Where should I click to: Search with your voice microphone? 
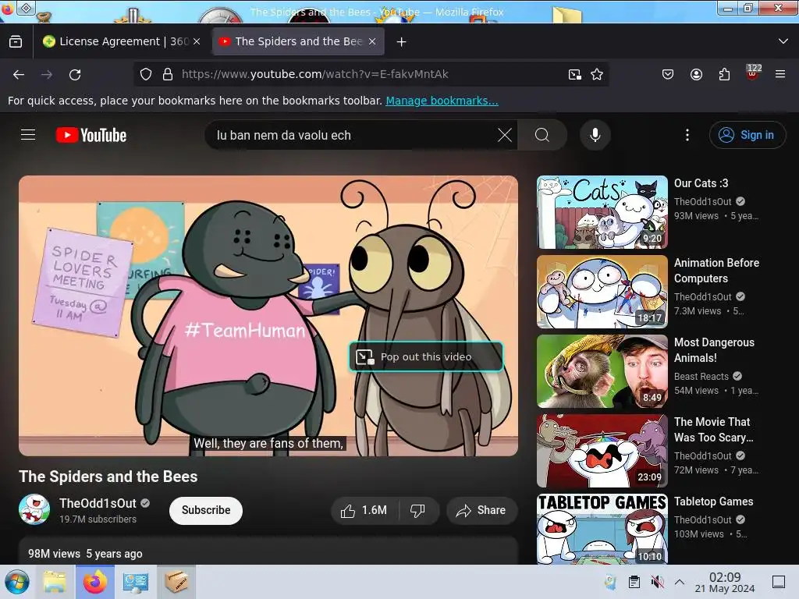[x=595, y=135]
